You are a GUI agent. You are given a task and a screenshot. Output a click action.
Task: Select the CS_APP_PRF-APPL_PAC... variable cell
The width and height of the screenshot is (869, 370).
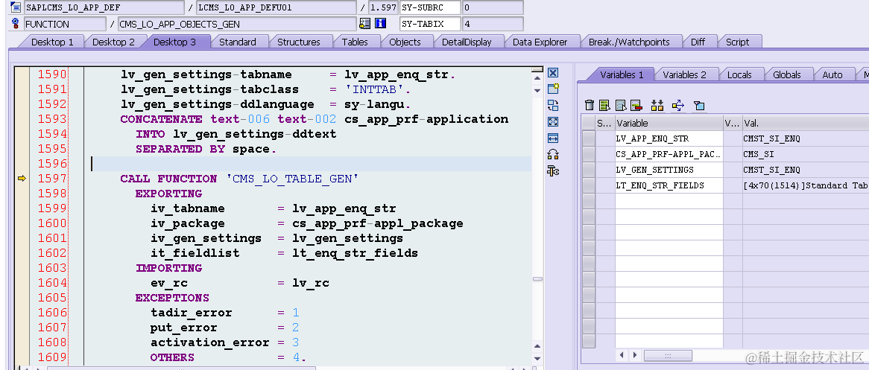click(669, 154)
